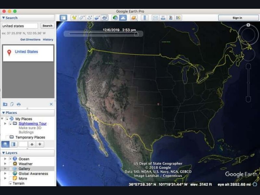Click the red United States pin icon
This screenshot has height=195, width=260.
pyautogui.click(x=9, y=53)
